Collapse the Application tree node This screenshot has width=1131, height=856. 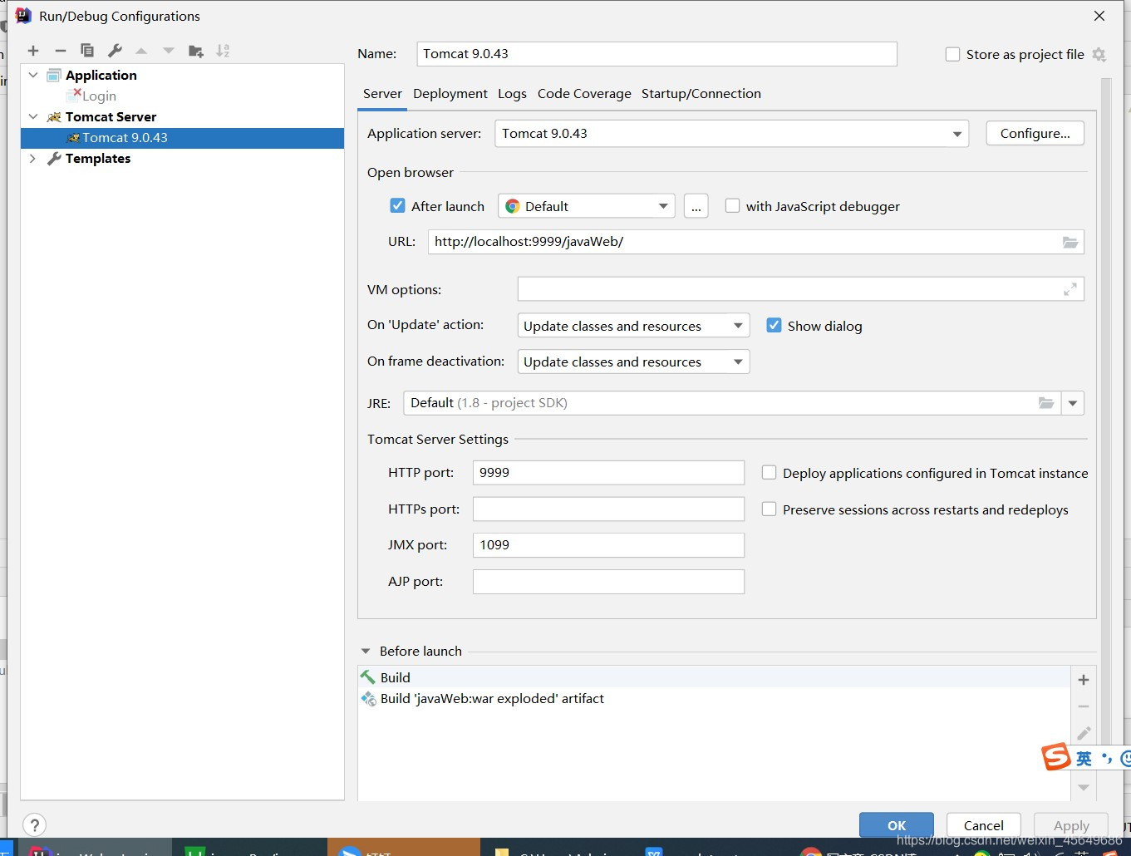tap(33, 75)
